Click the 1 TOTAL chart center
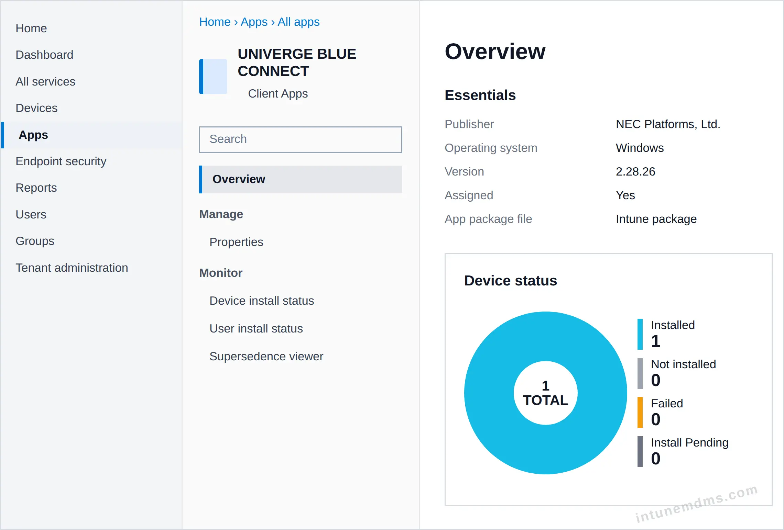Viewport: 784px width, 530px height. pyautogui.click(x=545, y=393)
